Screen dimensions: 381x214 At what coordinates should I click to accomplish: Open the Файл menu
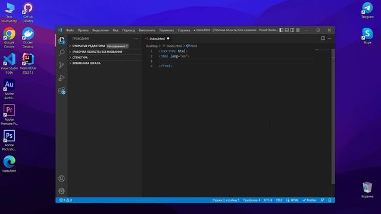[x=70, y=30]
